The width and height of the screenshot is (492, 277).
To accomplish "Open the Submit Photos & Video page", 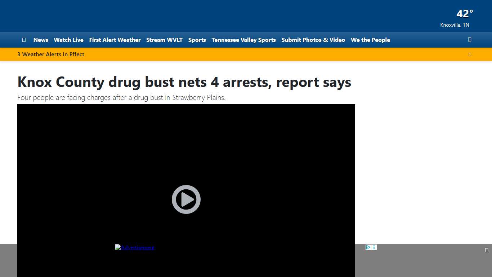I will click(313, 40).
